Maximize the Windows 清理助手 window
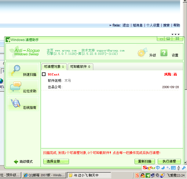The width and height of the screenshot is (187, 179). click(x=168, y=39)
